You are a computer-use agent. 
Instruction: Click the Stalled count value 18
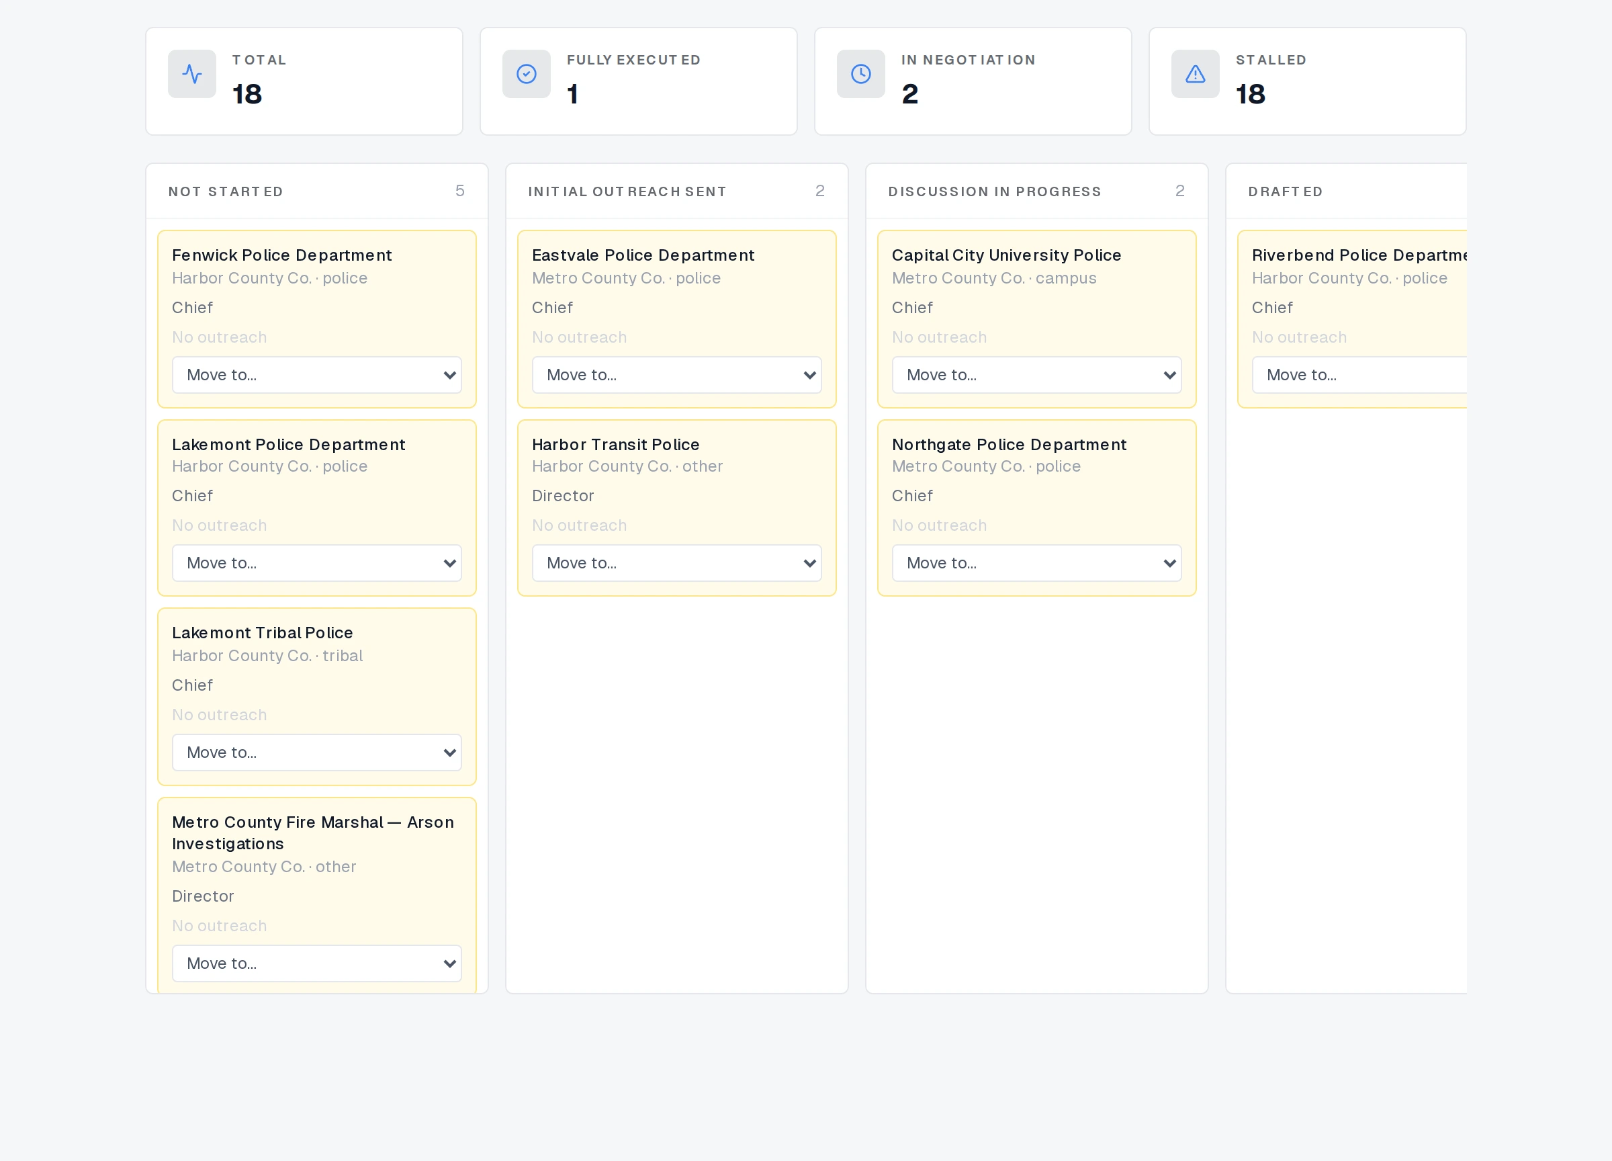point(1250,94)
